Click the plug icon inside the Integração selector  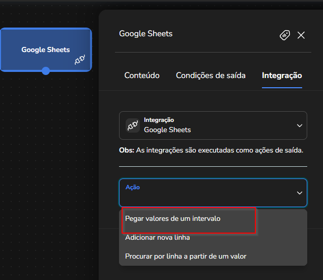click(x=133, y=125)
